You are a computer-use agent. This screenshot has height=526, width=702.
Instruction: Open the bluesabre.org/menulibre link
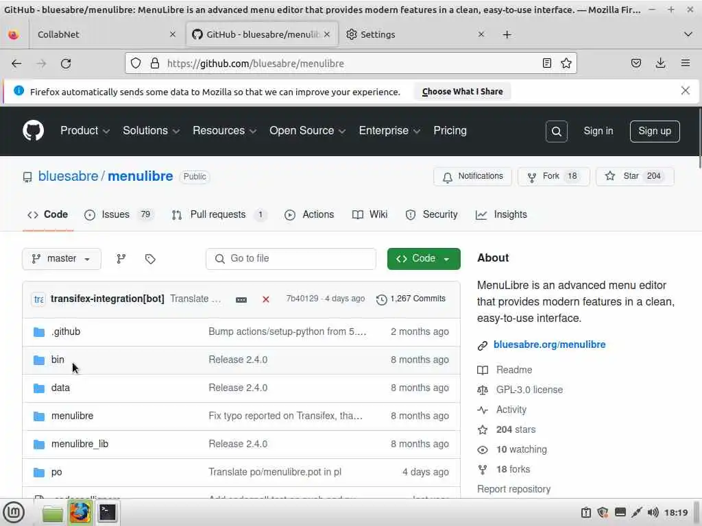(549, 345)
